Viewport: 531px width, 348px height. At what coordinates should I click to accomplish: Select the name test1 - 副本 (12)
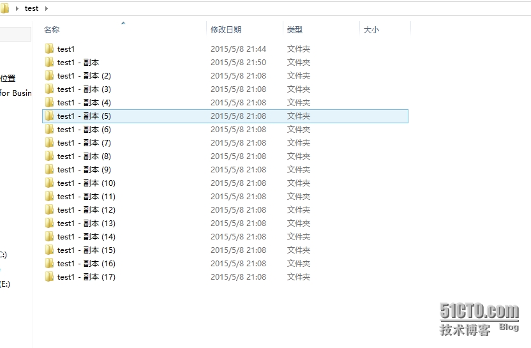coord(86,210)
